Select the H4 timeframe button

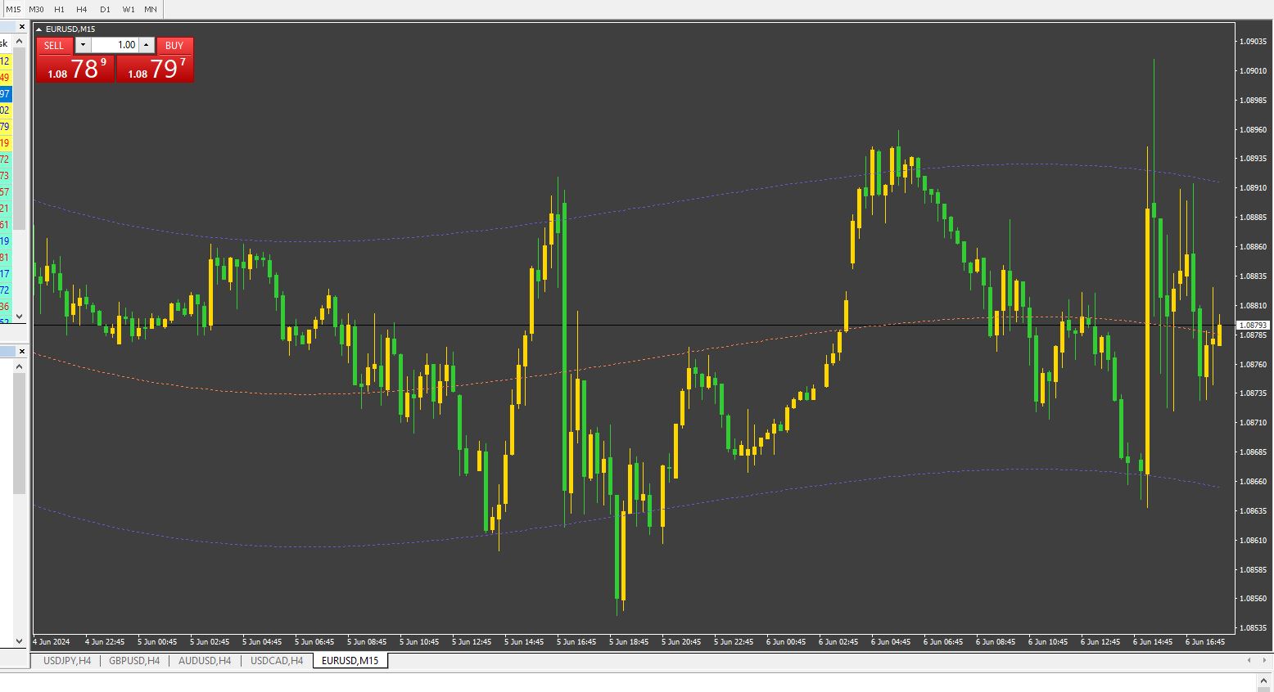pos(82,9)
